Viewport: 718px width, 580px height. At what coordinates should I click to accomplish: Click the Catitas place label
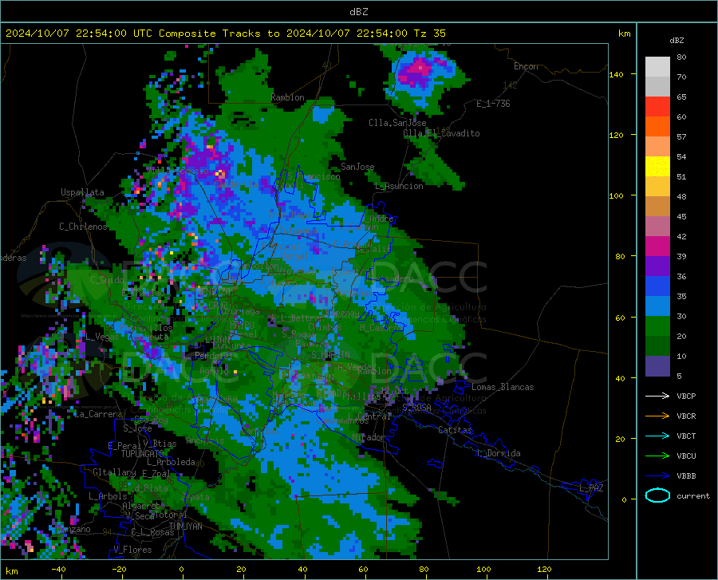click(455, 430)
